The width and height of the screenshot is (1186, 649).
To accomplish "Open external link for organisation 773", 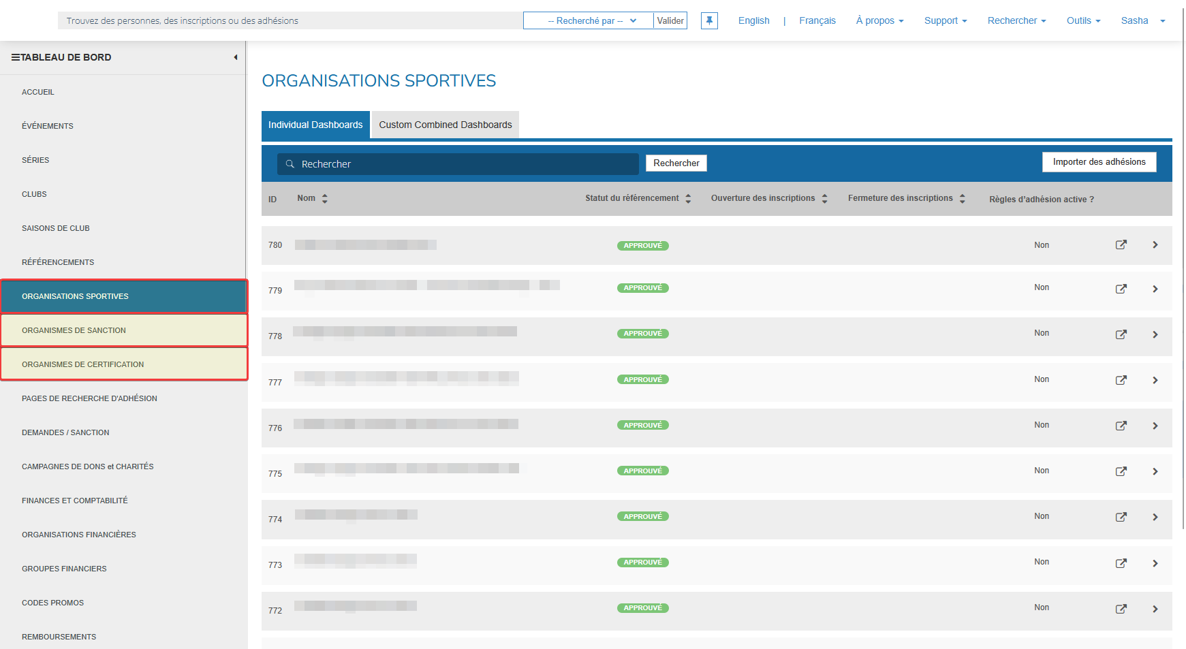I will coord(1121,563).
